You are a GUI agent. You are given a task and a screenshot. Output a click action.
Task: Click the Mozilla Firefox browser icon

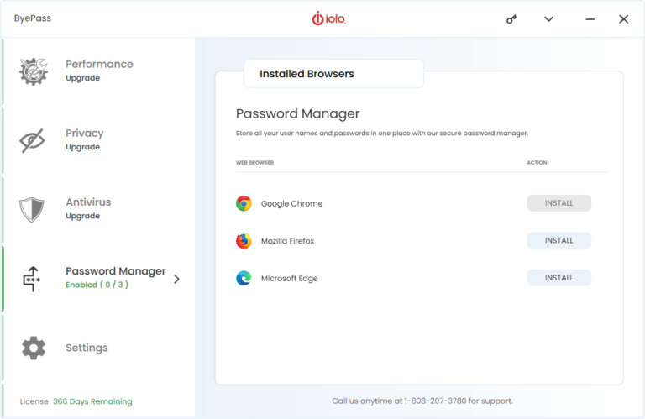[x=244, y=240]
